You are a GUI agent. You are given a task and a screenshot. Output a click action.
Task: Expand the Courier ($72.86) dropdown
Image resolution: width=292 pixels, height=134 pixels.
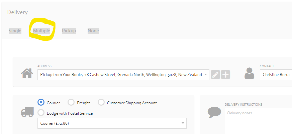(x=112, y=123)
